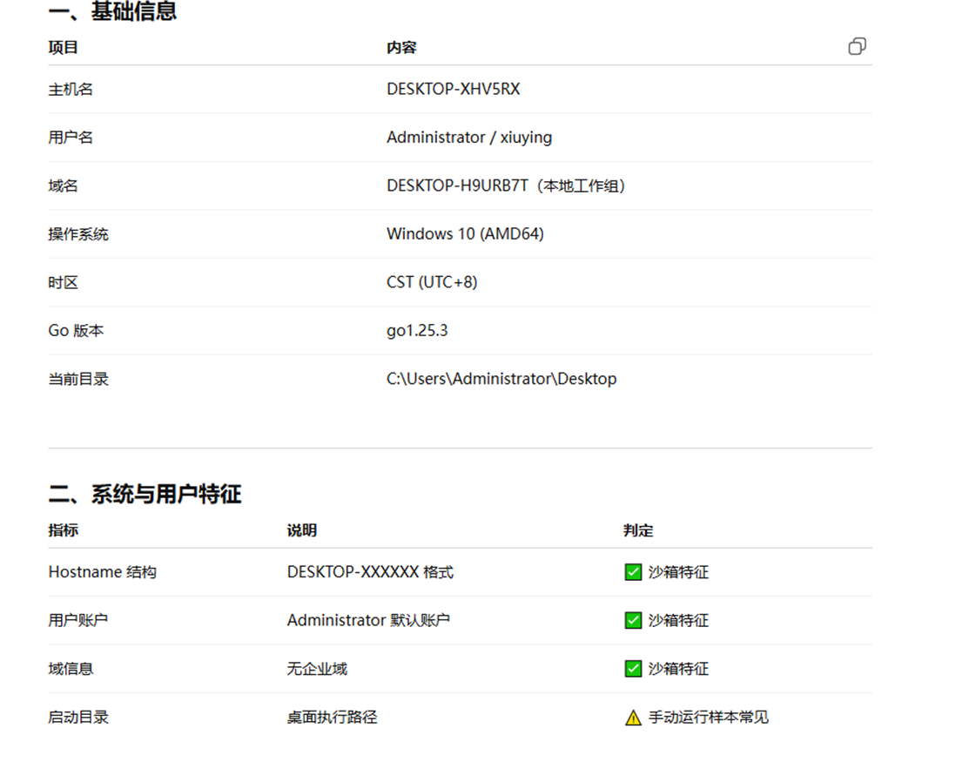Click yellow warning icon in 启动目录 row

634,718
